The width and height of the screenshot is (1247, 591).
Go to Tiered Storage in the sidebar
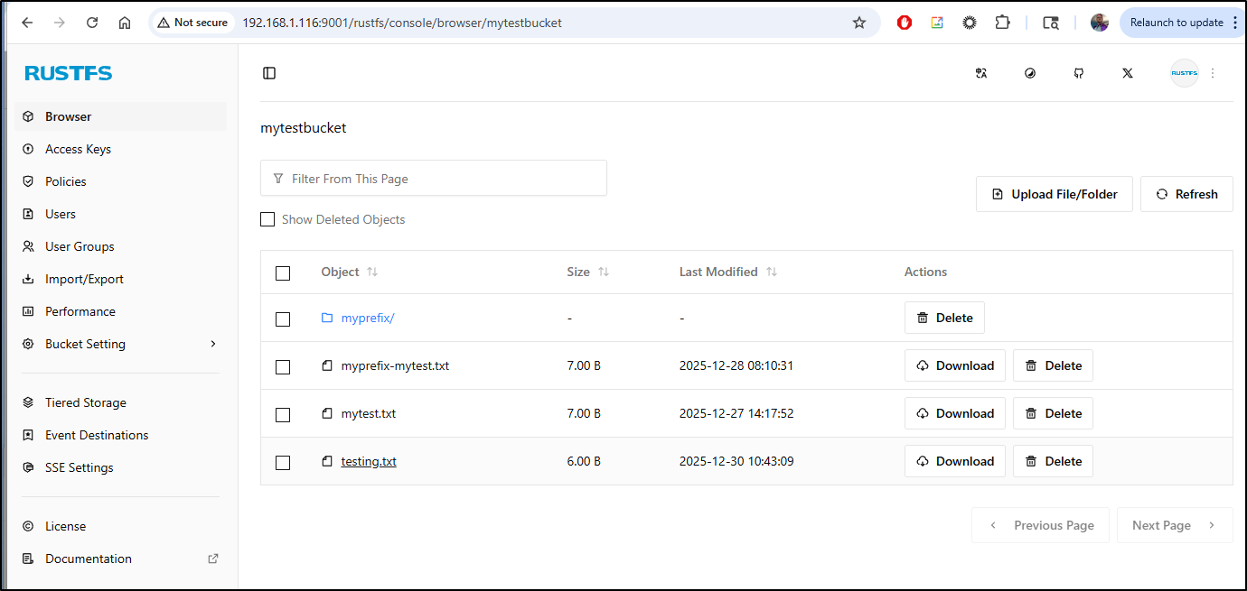point(86,402)
